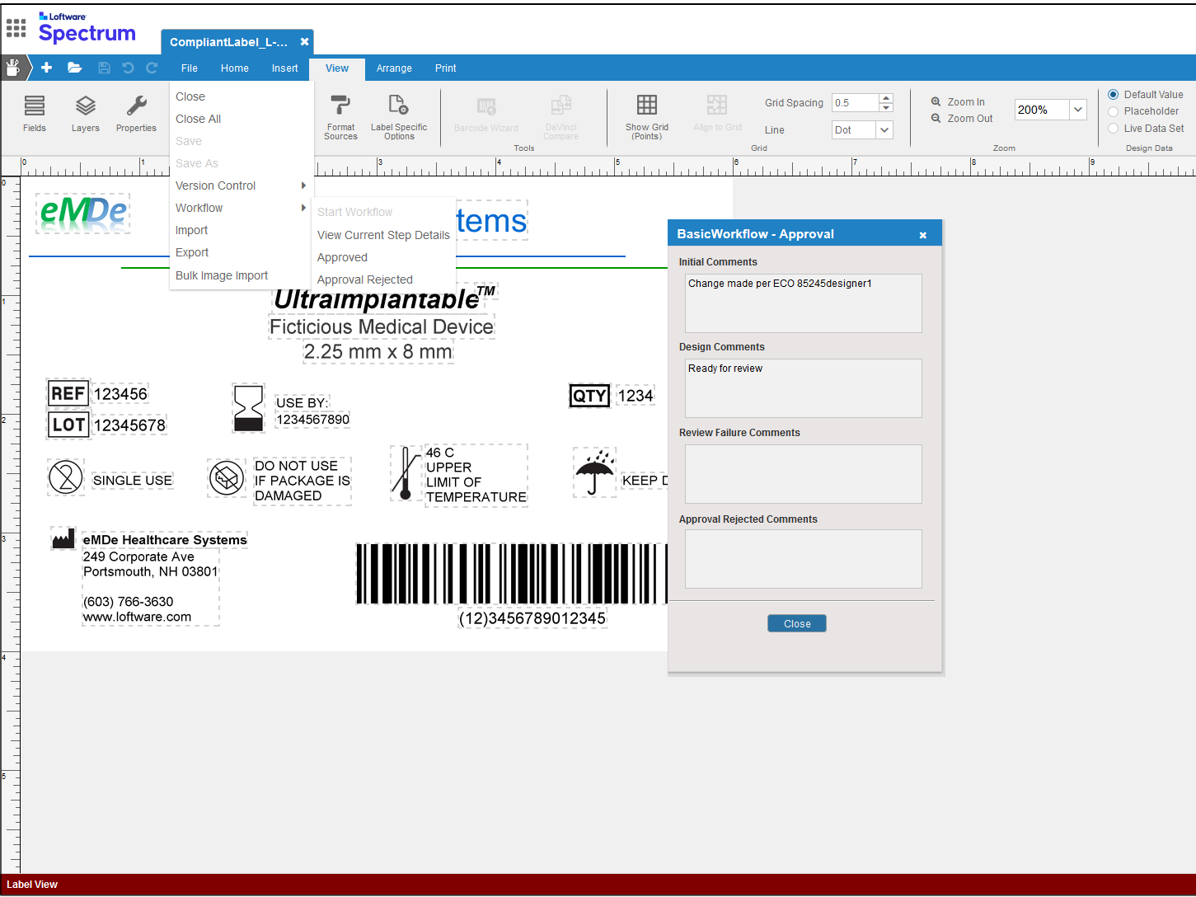The height and width of the screenshot is (897, 1196).
Task: Click the save disk icon
Action: point(104,68)
